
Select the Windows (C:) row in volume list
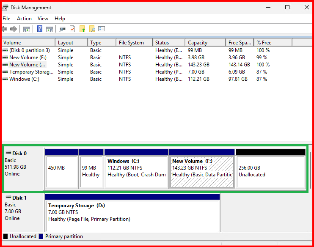[x=24, y=79]
